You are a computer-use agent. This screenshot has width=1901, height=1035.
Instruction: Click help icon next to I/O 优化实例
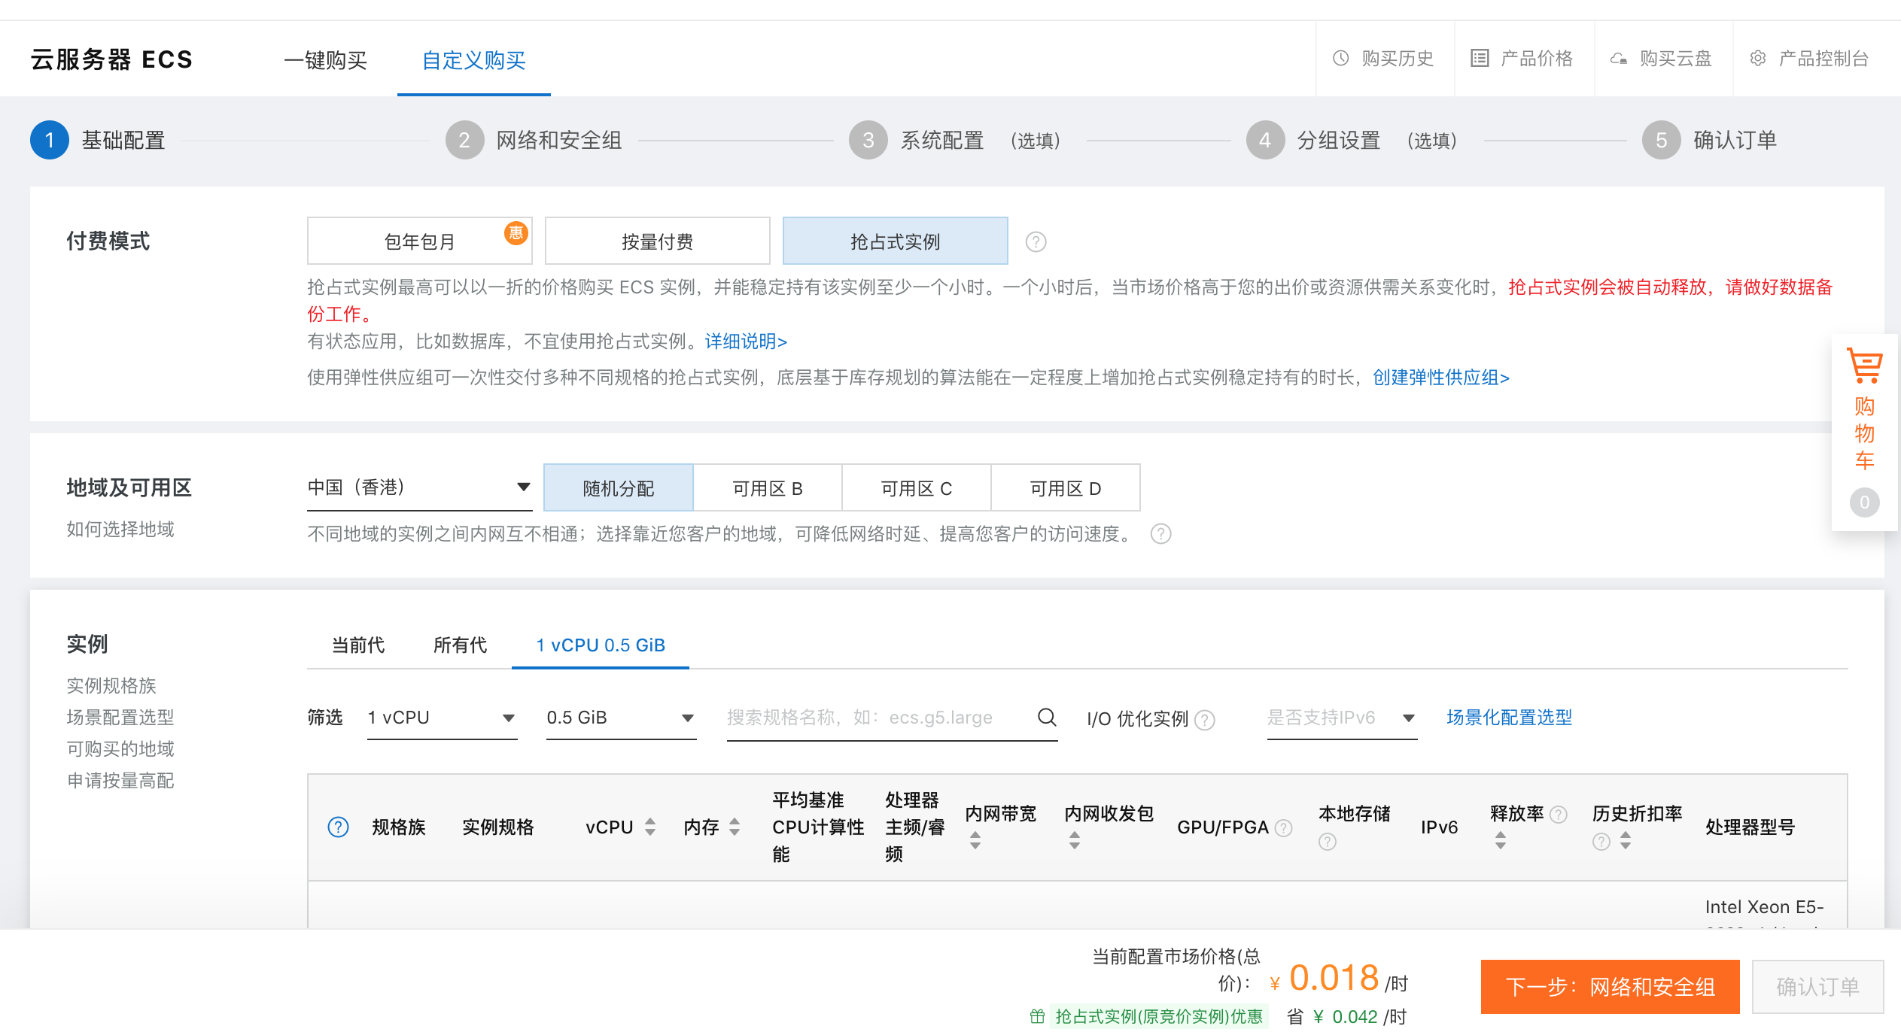point(1205,720)
